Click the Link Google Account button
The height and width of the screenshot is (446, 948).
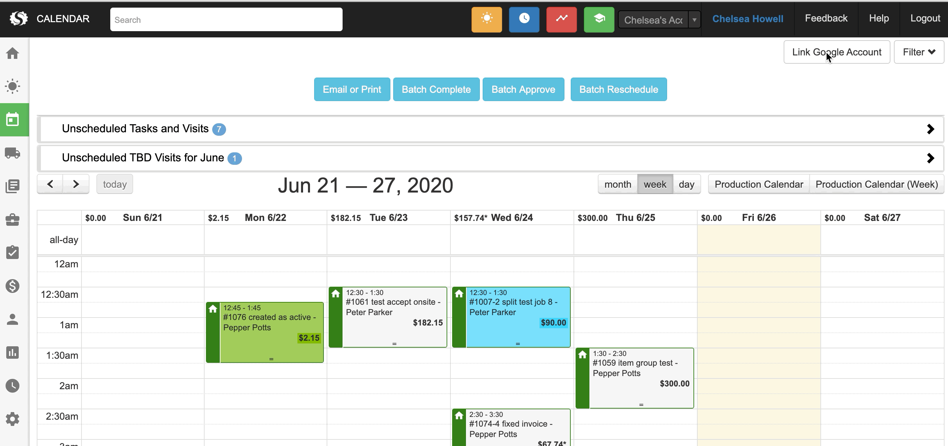tap(836, 52)
